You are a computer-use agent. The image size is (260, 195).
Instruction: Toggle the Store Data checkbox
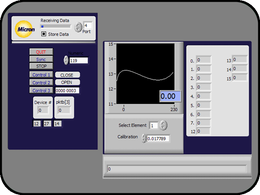[x=44, y=34]
